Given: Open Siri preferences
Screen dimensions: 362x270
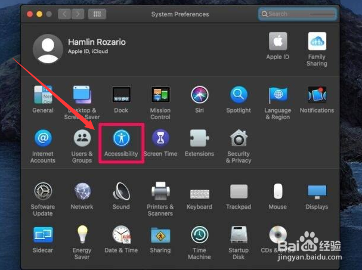Looking at the screenshot, I should click(199, 95).
